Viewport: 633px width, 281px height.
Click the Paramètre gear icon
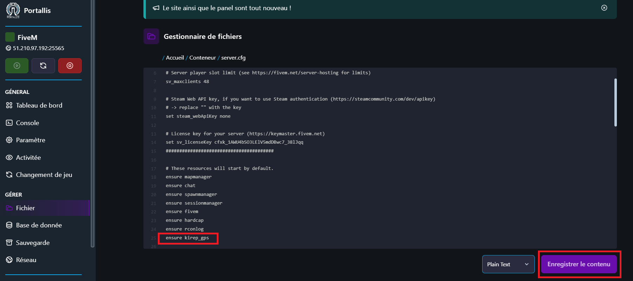pos(9,140)
